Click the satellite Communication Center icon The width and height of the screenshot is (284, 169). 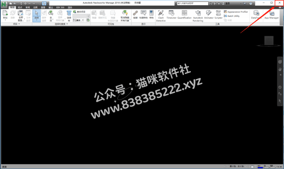point(215,3)
